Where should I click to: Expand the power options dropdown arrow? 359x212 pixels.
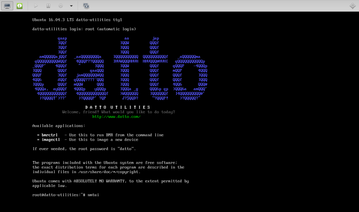tap(71, 6)
